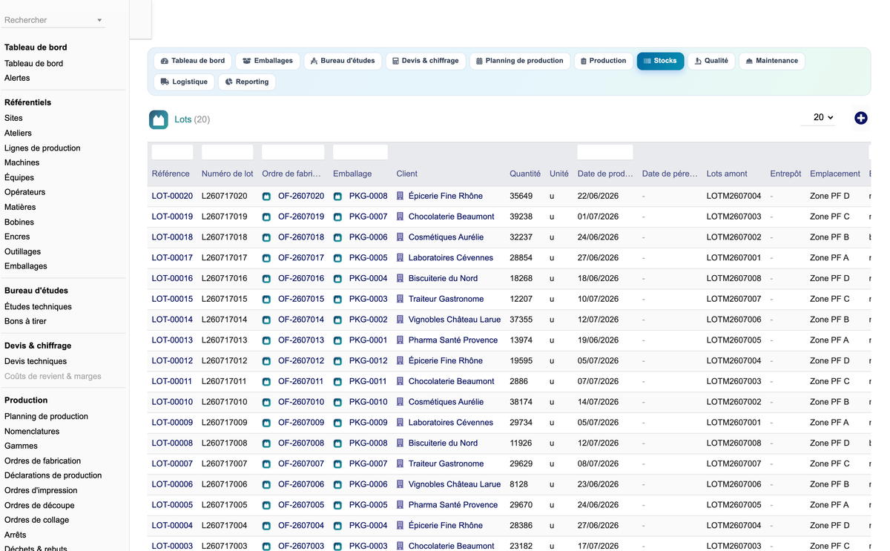Viewport: 890px width, 551px height.
Task: Sort by the Client column header
Action: [407, 174]
